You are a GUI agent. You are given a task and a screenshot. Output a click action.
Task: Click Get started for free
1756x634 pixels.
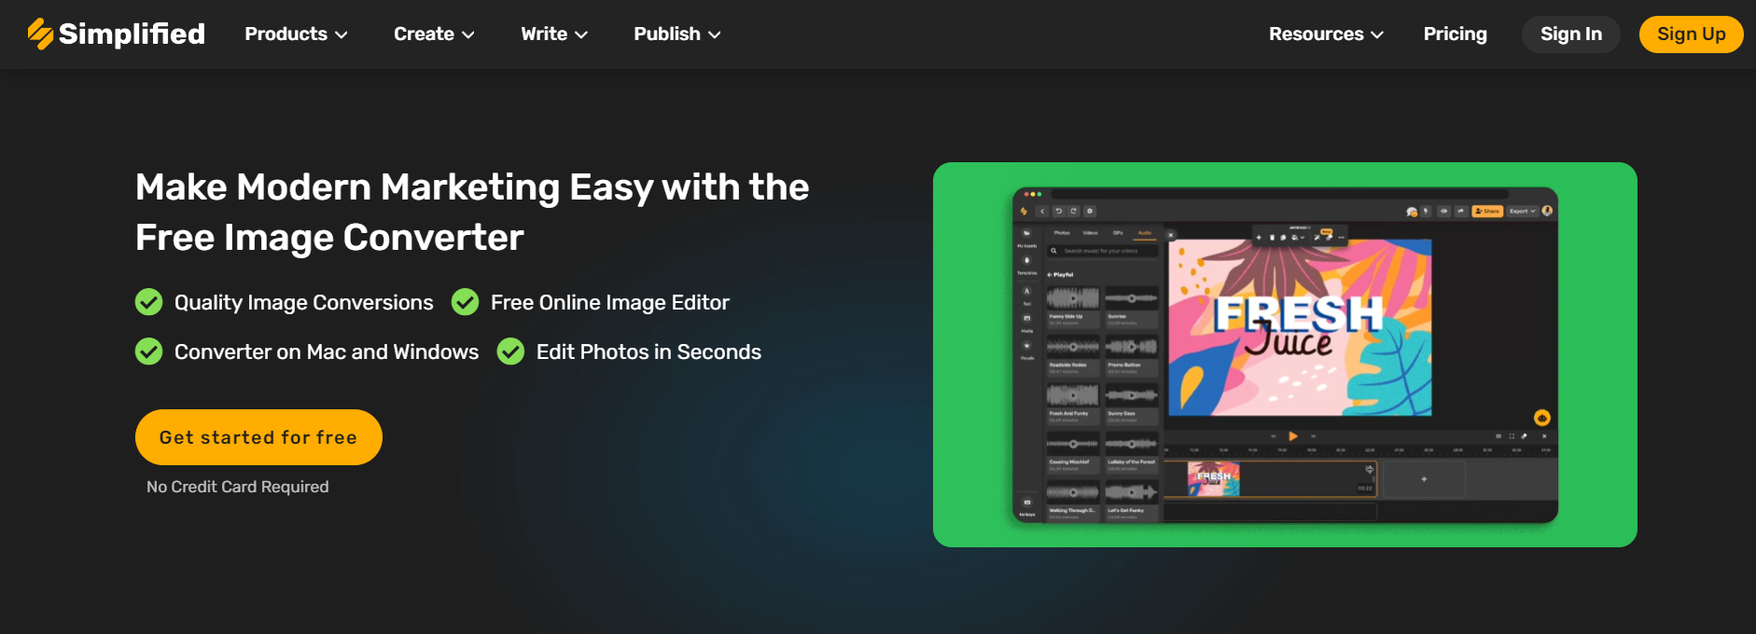258,437
